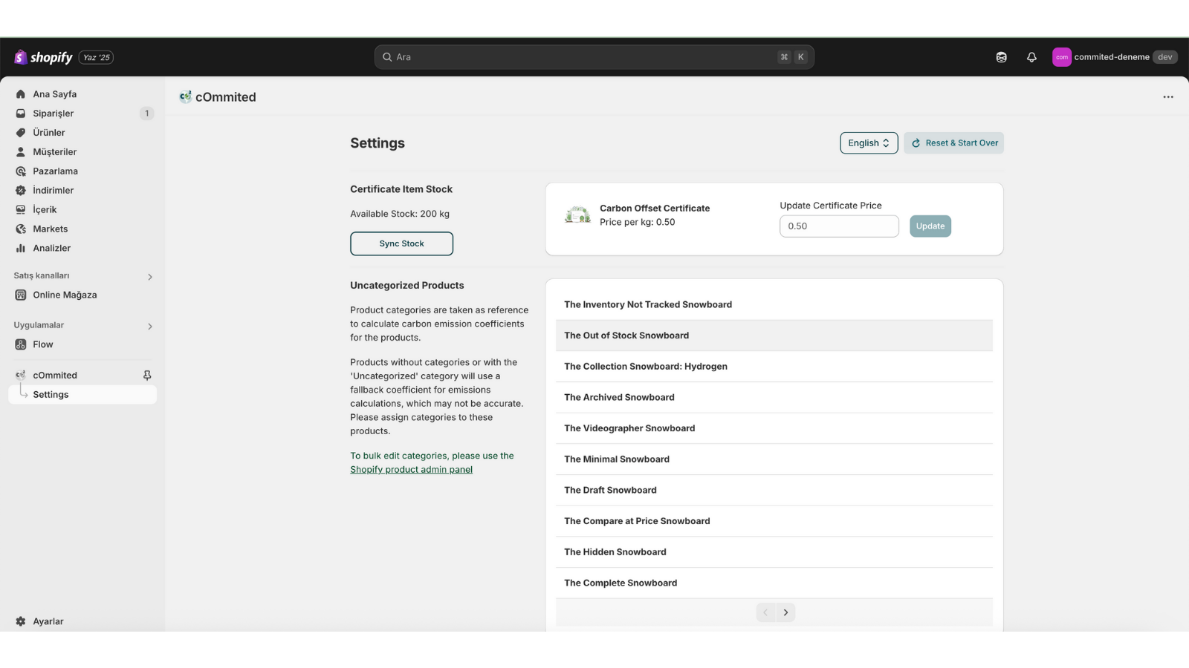Select The Videographer Snowboard row

click(x=774, y=428)
